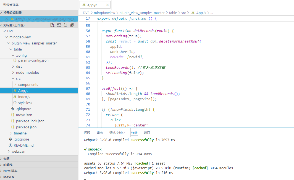Switch to the 问题 panel tab
Screen dimensions: 294x180
tap(87, 133)
